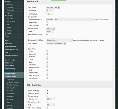
Task: Toggle SSH Remote Access checkbox
Action: [47, 96]
